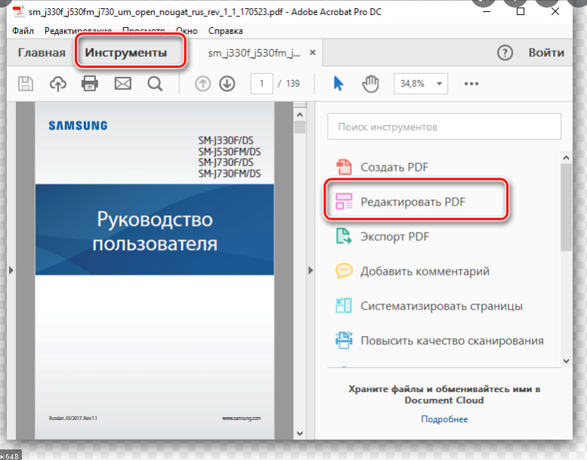Maximize the Acrobat window
Viewport: 587px width, 460px height.
520,11
